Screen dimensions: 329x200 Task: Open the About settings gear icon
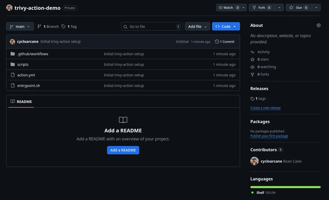tap(318, 25)
